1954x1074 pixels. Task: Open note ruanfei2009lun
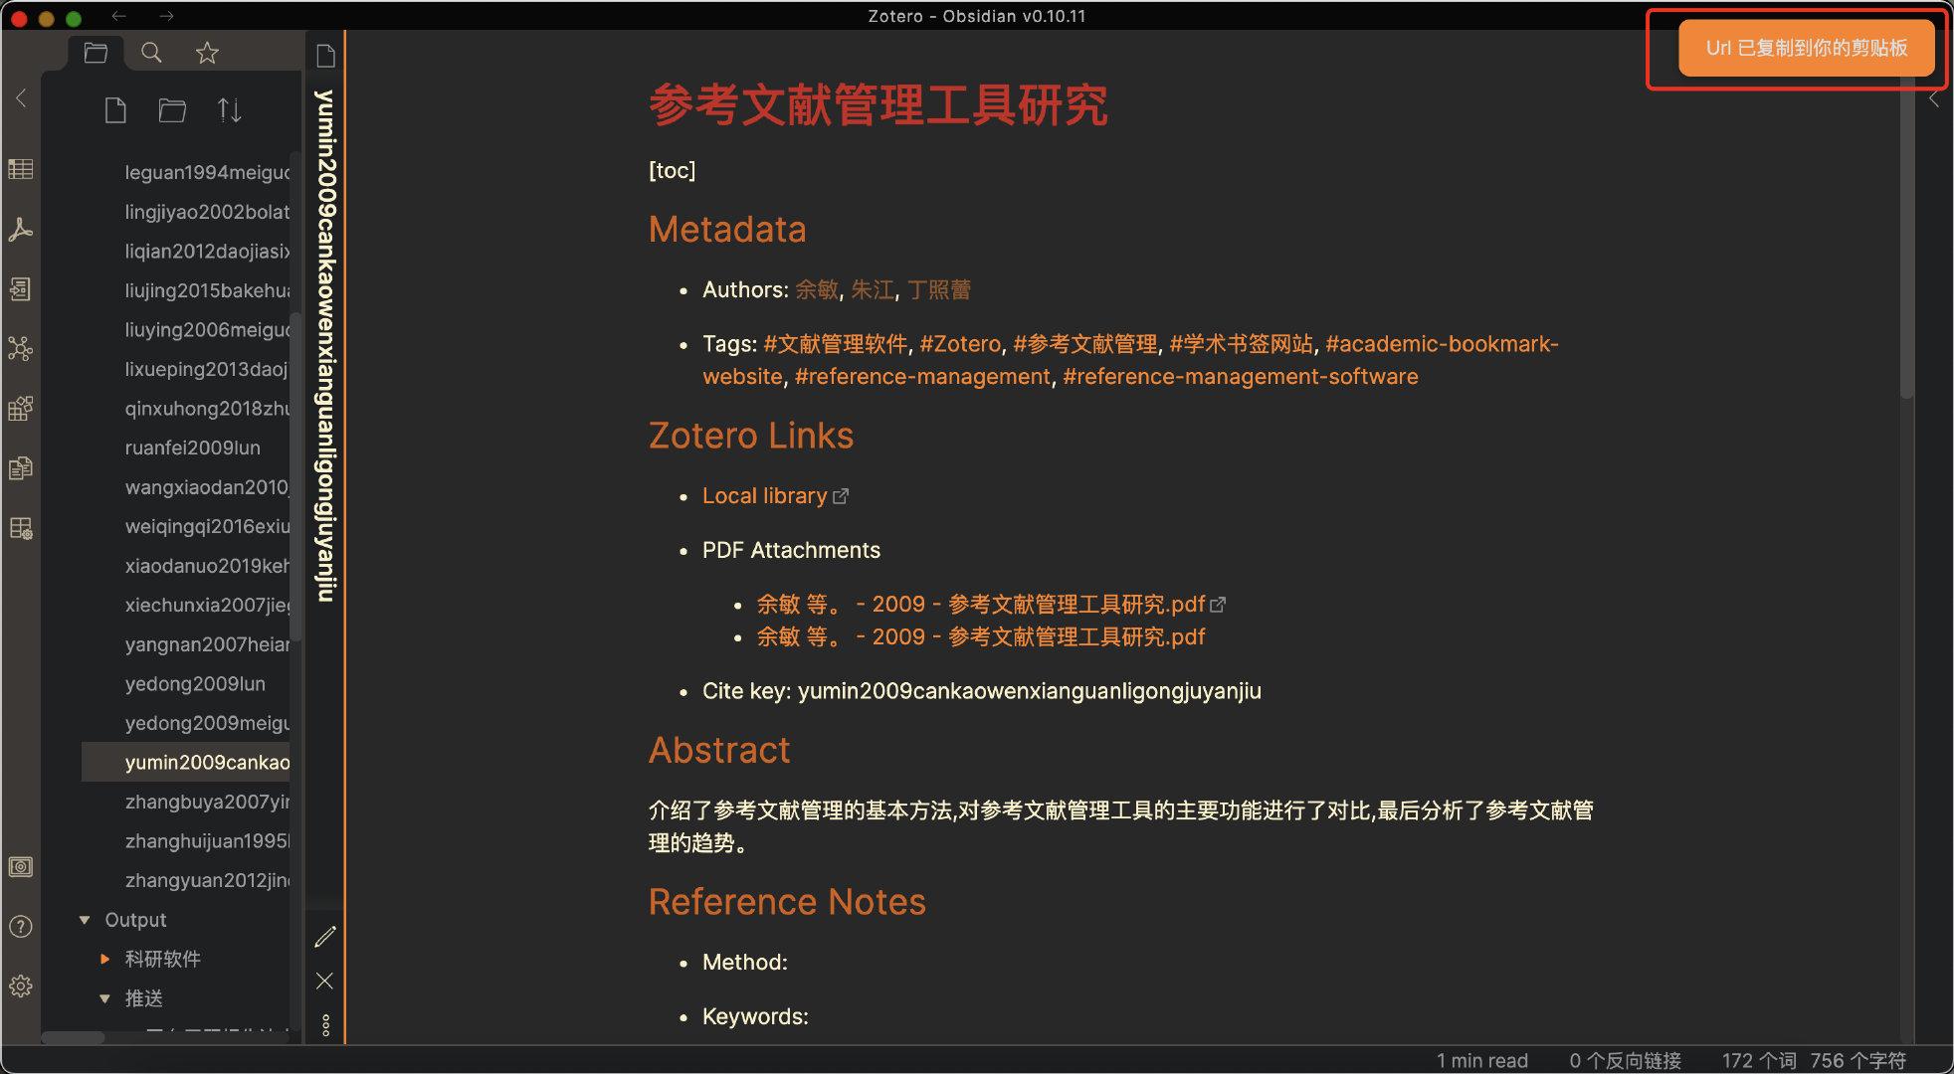pyautogui.click(x=193, y=447)
